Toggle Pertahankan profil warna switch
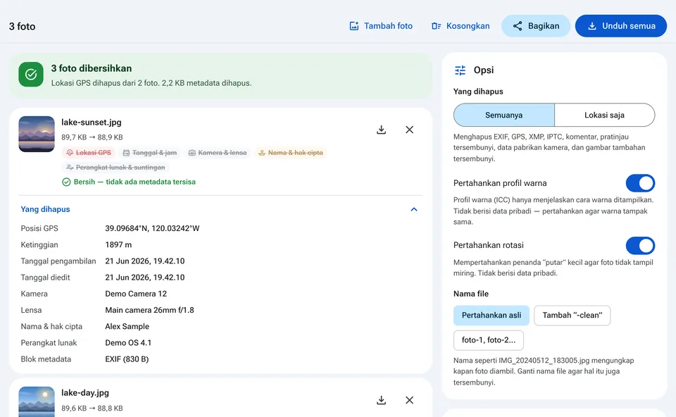The height and width of the screenshot is (417, 676). tap(640, 183)
